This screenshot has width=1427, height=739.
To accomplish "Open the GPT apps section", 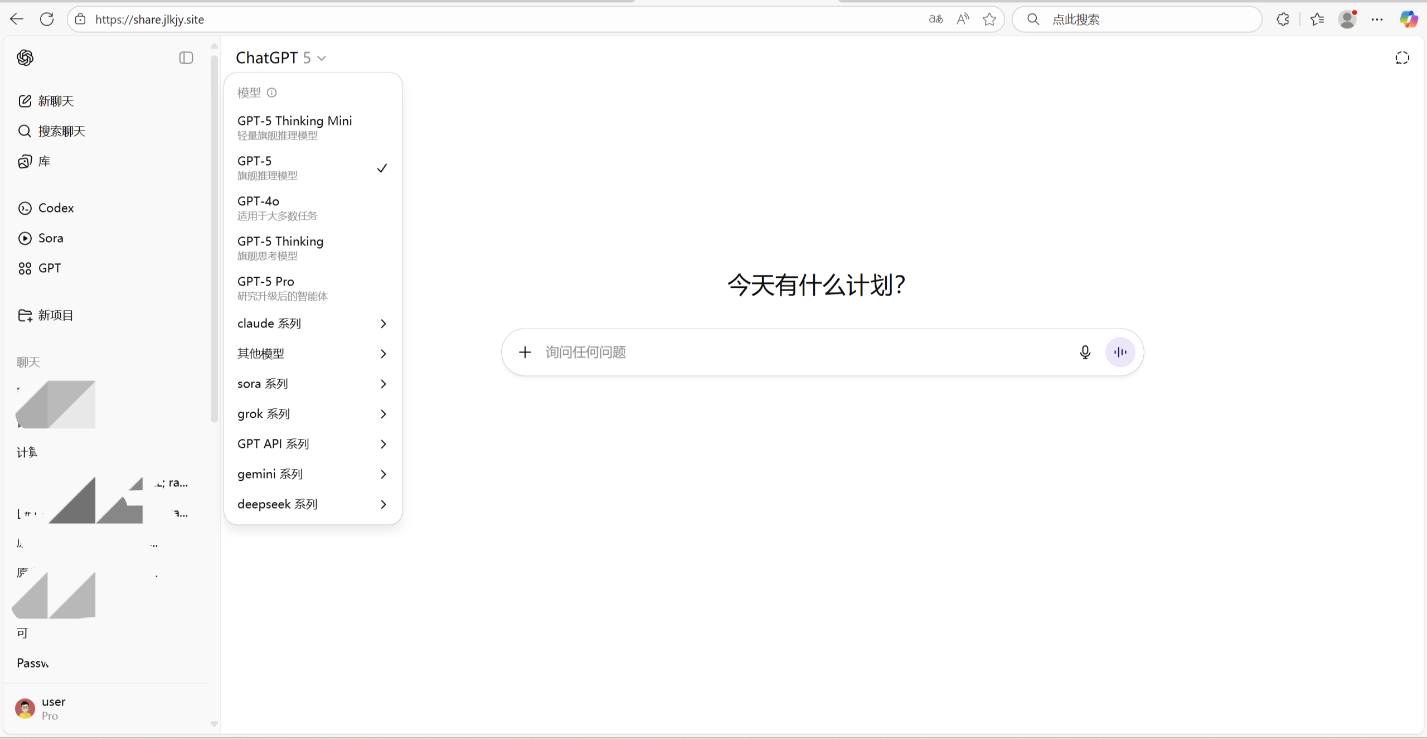I will pos(49,268).
